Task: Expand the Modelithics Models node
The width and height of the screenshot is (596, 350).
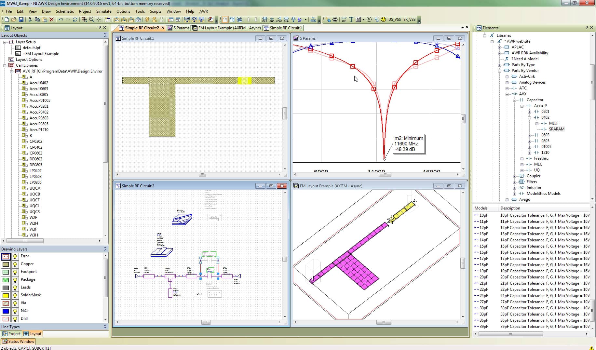Action: (x=515, y=194)
